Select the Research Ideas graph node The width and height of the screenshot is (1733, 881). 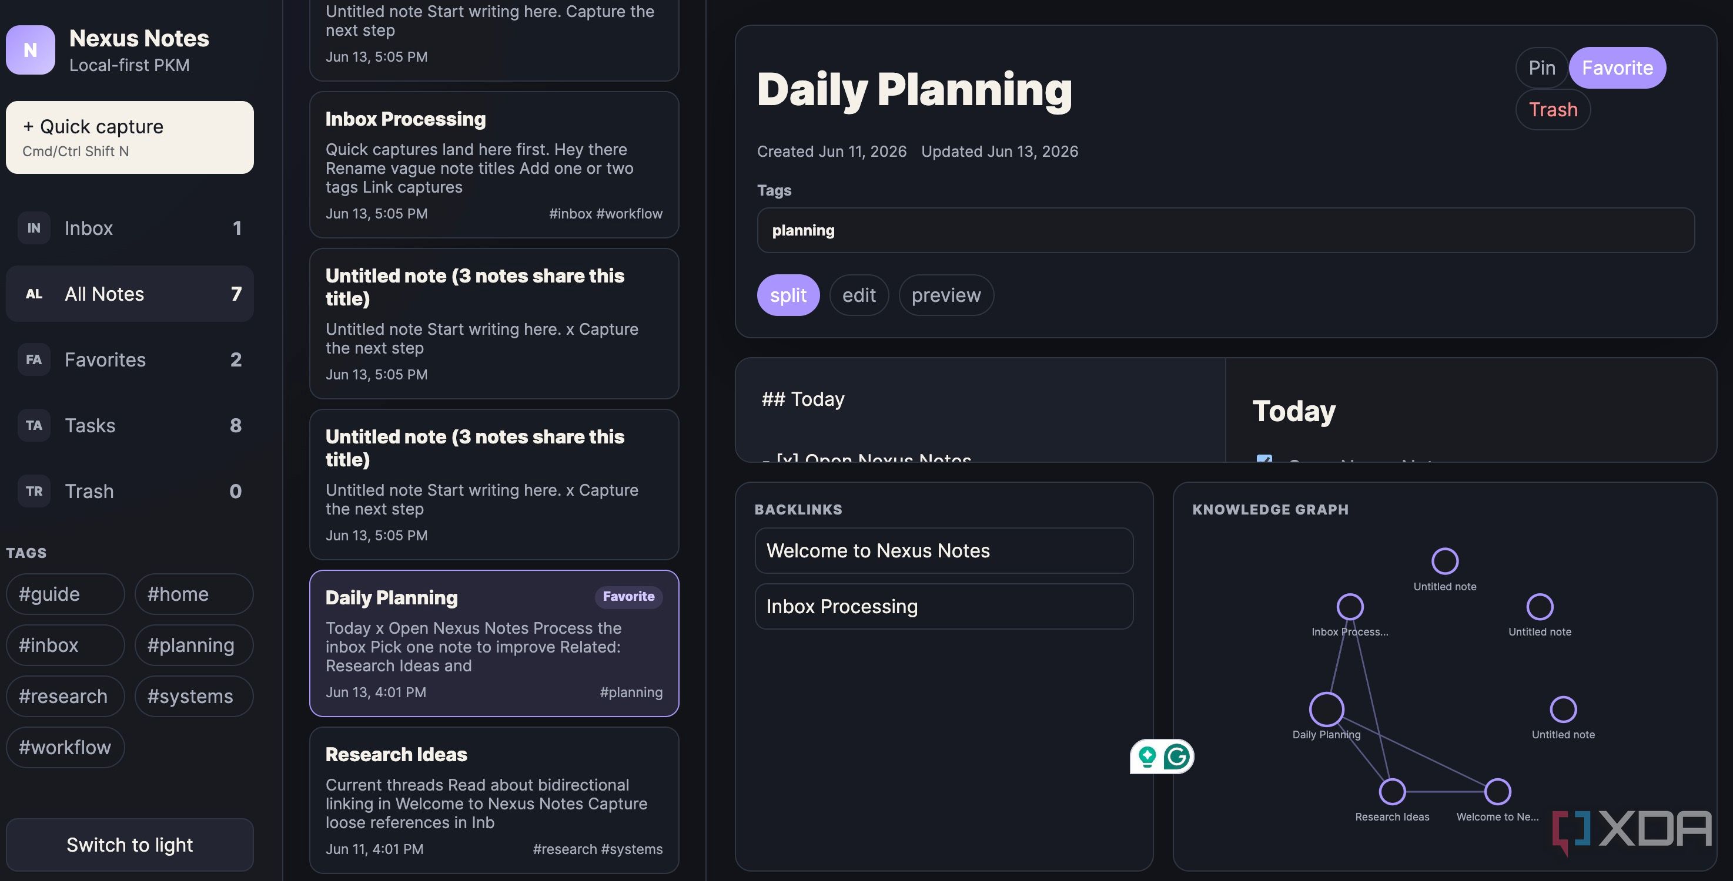coord(1392,792)
